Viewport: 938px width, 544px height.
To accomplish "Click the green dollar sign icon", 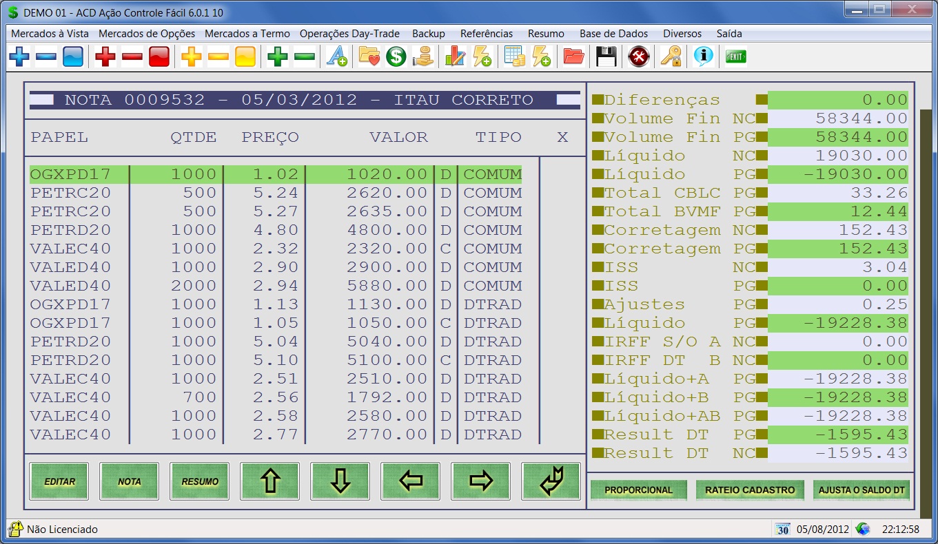I will tap(396, 57).
